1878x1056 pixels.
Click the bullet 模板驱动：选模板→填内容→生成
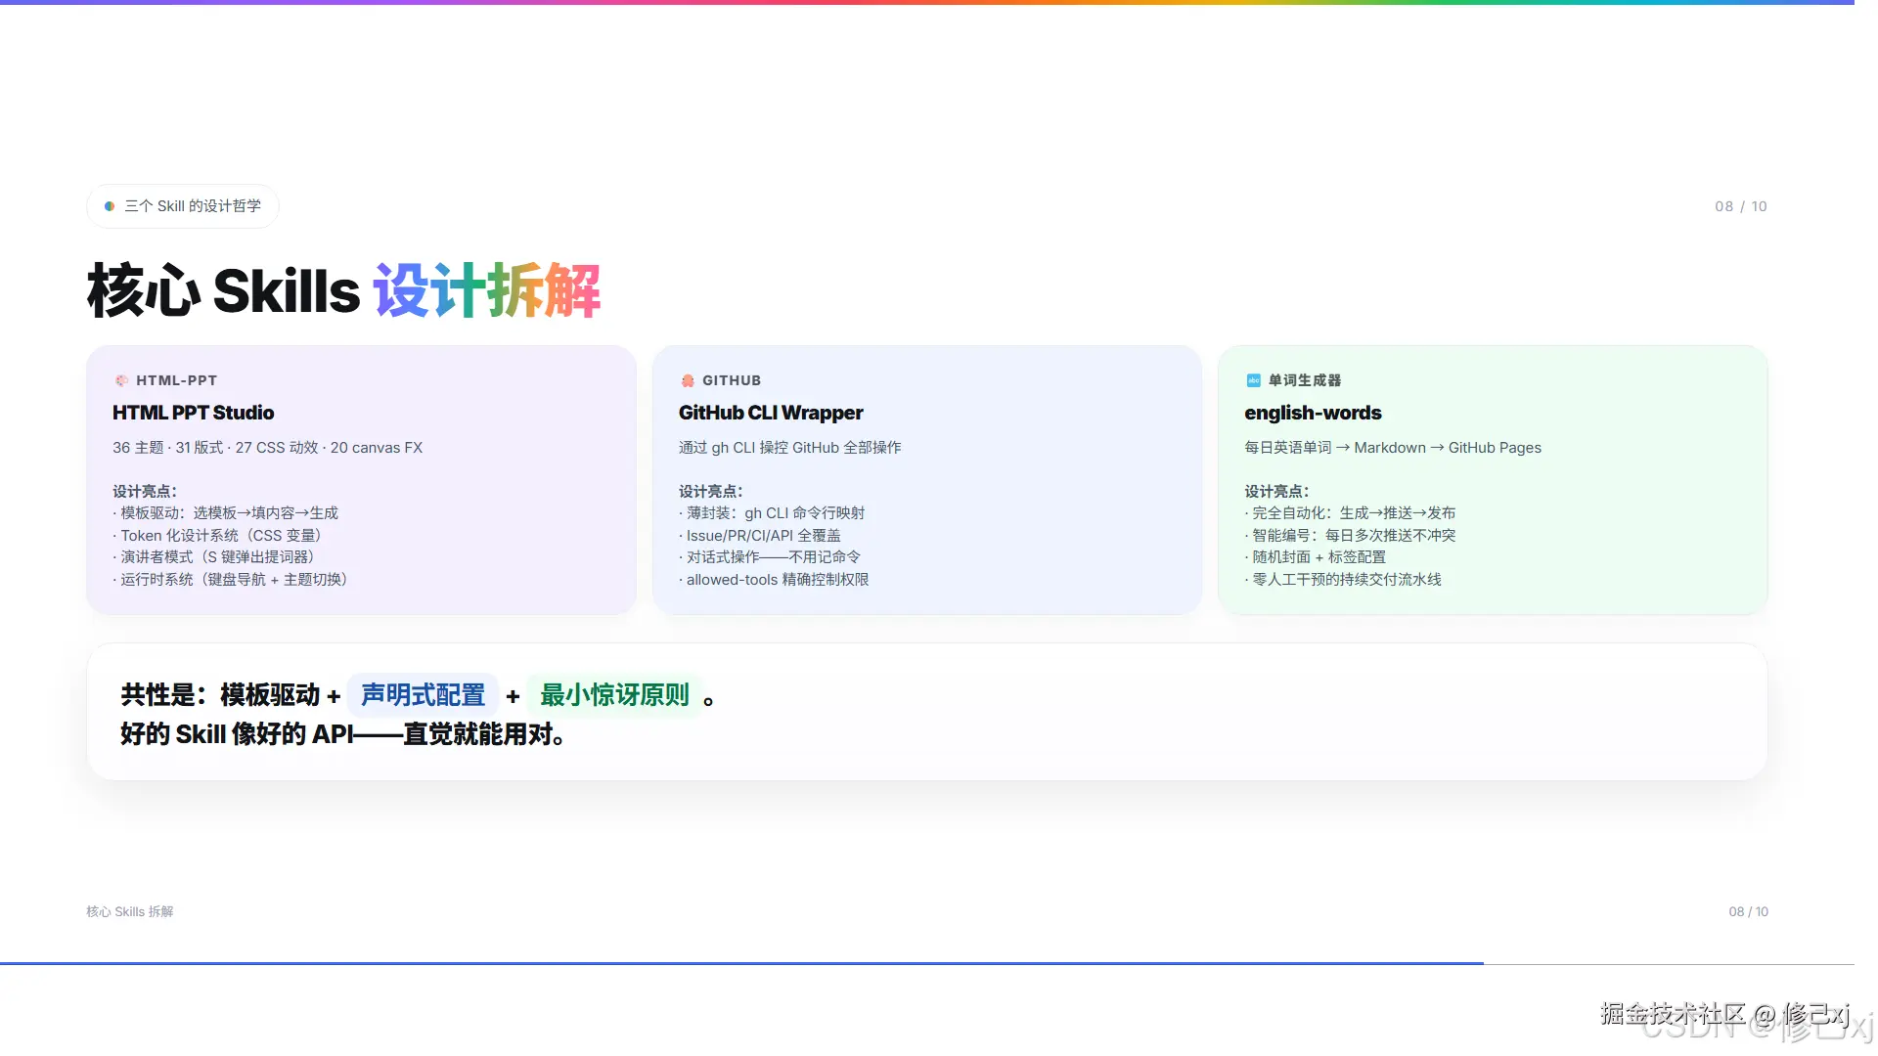tap(225, 513)
